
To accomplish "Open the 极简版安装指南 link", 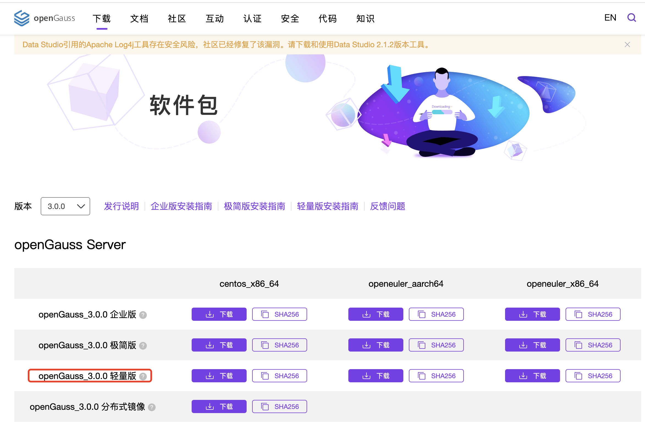I will coord(255,206).
